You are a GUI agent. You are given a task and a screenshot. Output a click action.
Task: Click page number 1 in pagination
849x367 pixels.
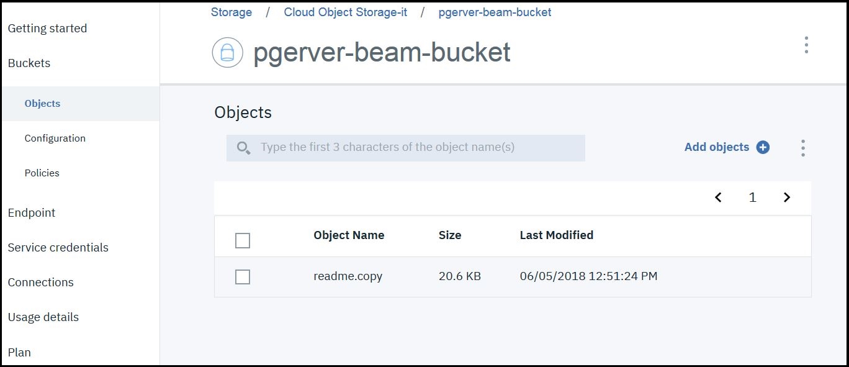tap(752, 197)
